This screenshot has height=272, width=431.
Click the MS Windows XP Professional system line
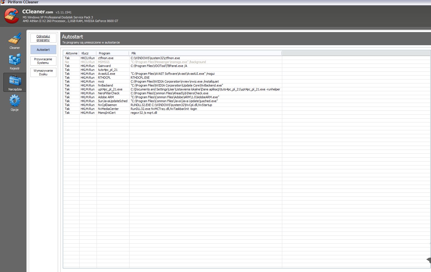click(58, 17)
